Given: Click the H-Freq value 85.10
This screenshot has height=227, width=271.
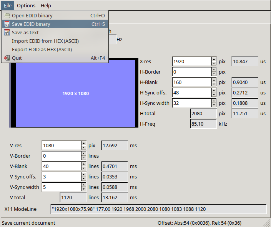Looking at the screenshot, I should click(x=203, y=124).
